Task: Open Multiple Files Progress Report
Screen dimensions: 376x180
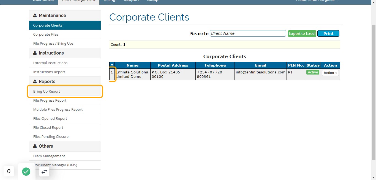Action: pyautogui.click(x=65, y=109)
